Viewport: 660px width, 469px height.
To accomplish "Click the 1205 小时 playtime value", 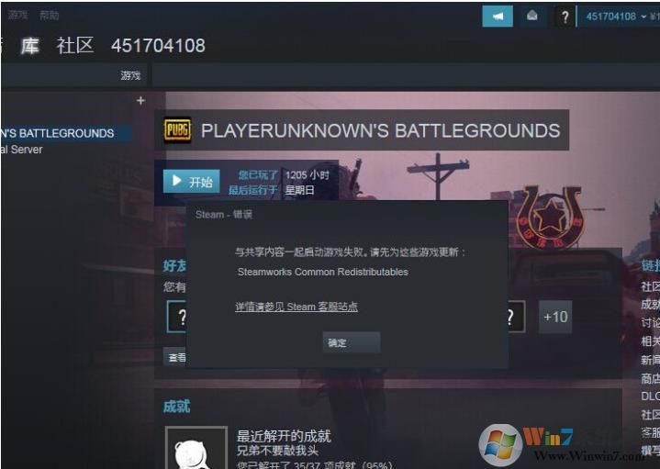I will pyautogui.click(x=308, y=175).
